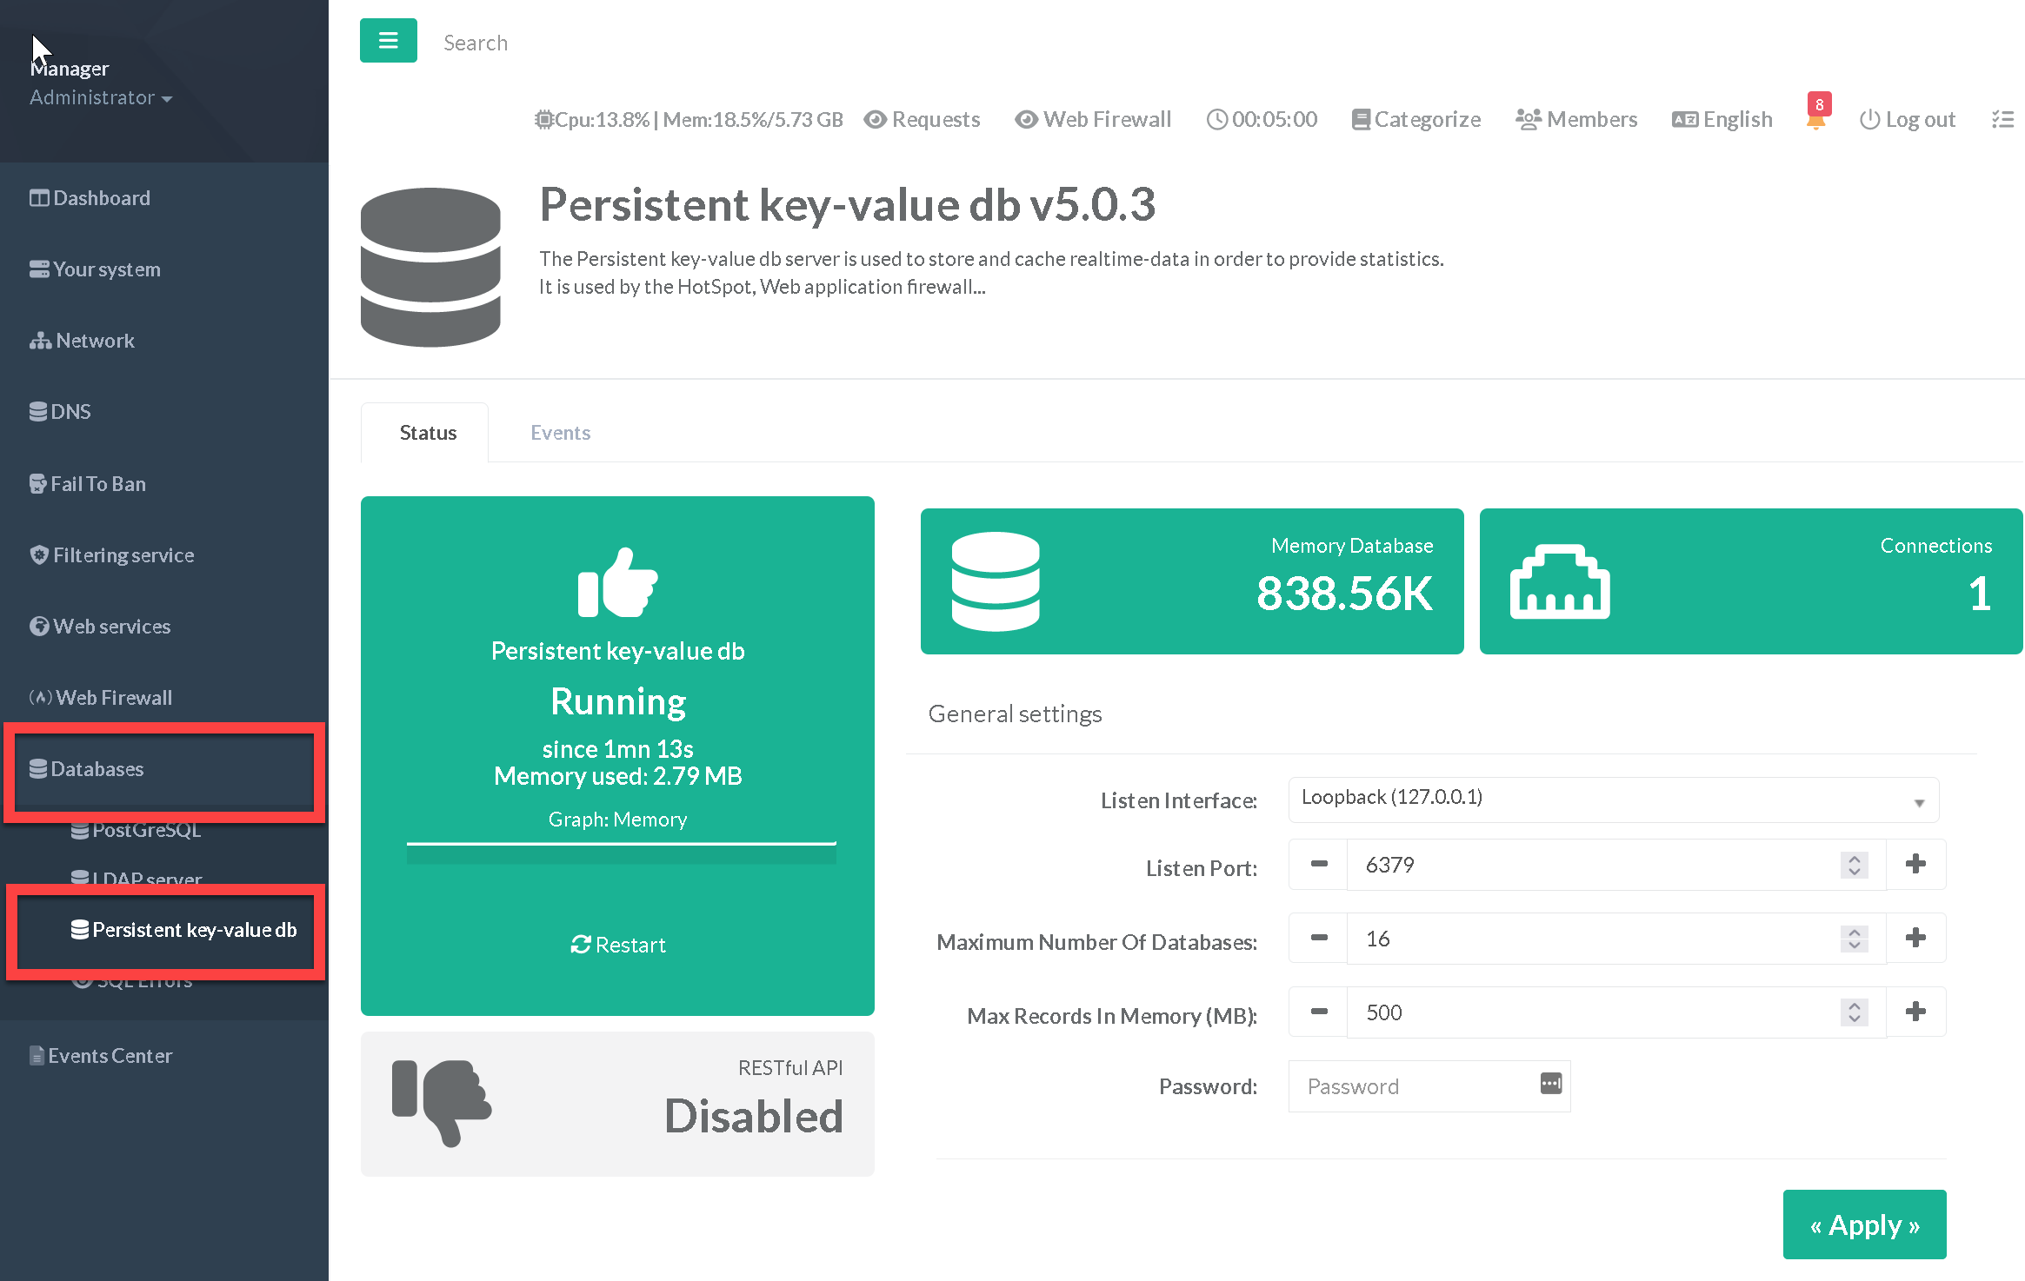This screenshot has height=1281, width=2025.
Task: Open Categorize in the top bar
Action: point(1416,119)
